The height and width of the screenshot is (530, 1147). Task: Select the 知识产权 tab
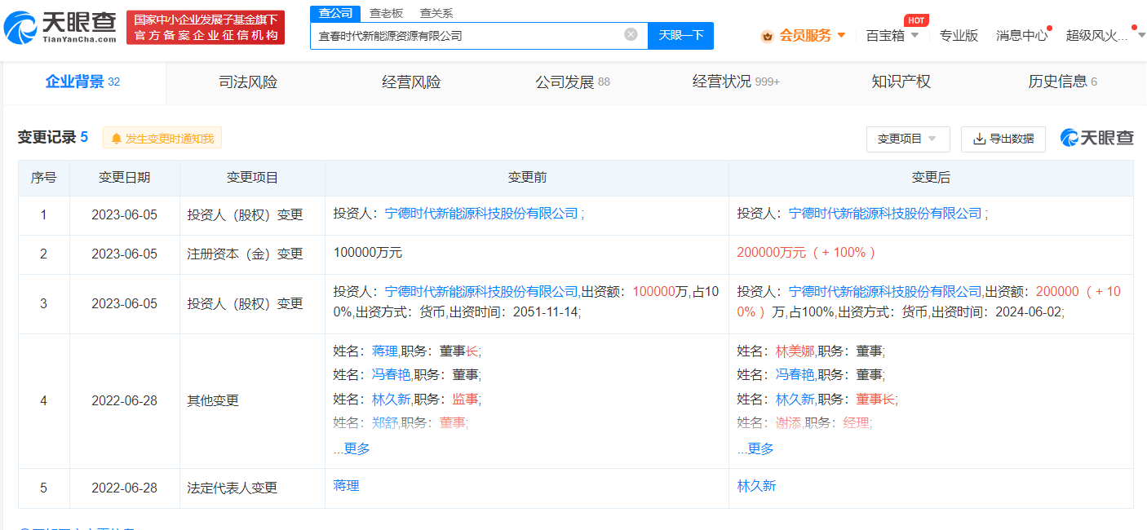coord(901,82)
